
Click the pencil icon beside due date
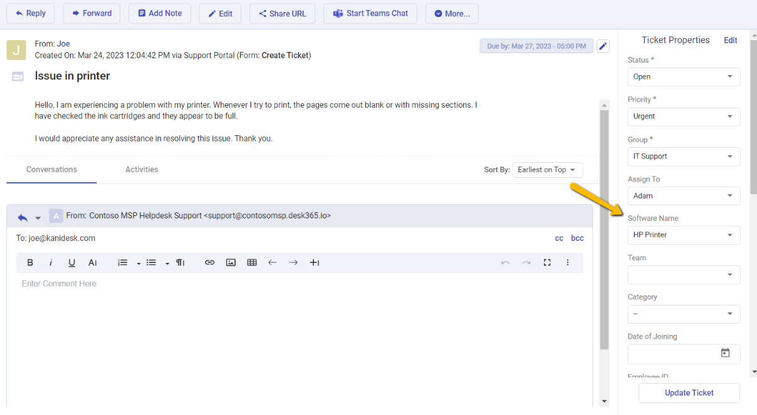pyautogui.click(x=603, y=46)
